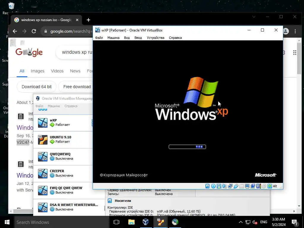Go back in Chrome
The height and width of the screenshot is (228, 304).
(x=15, y=31)
